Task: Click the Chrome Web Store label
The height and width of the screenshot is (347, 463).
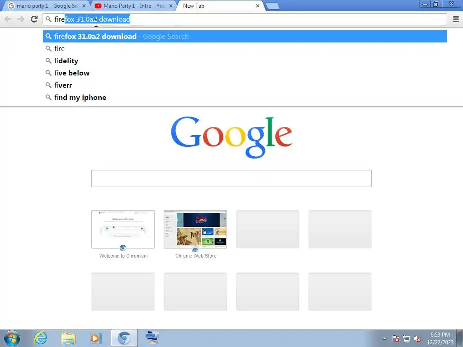Action: (x=196, y=256)
